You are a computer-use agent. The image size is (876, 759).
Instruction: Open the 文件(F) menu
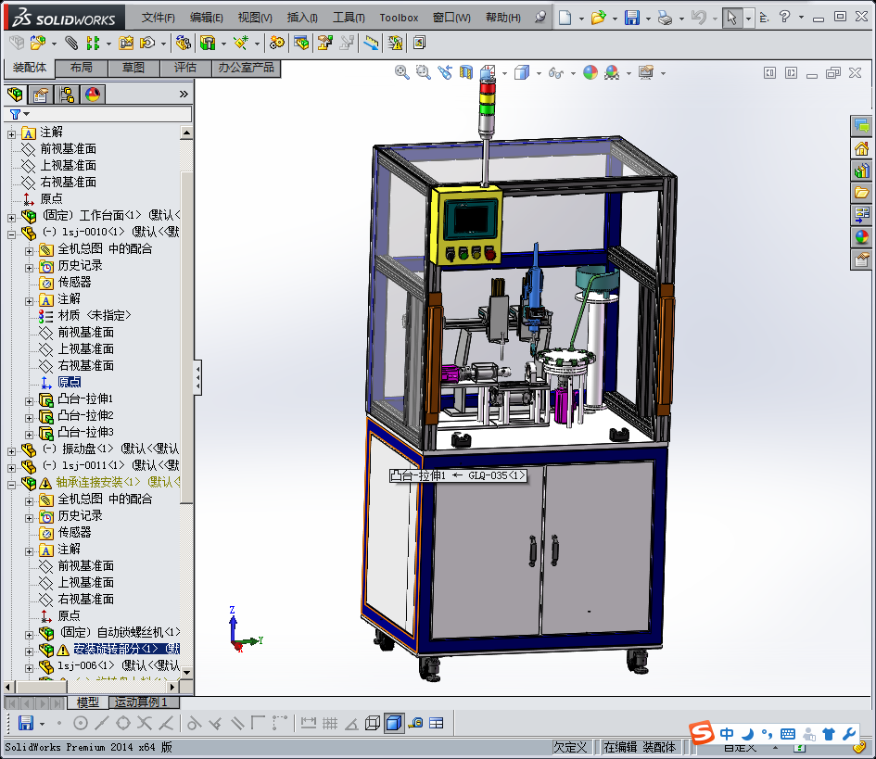tap(159, 18)
